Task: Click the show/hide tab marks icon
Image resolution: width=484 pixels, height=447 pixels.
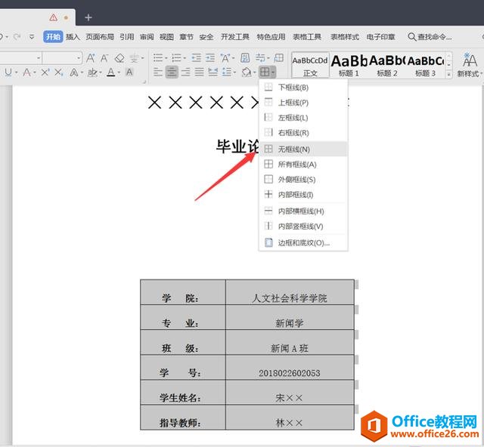Action: coord(260,57)
